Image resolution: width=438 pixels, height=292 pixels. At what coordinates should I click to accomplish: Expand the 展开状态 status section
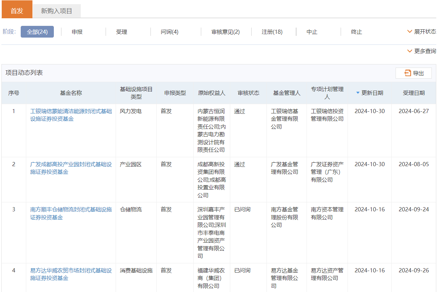421,32
